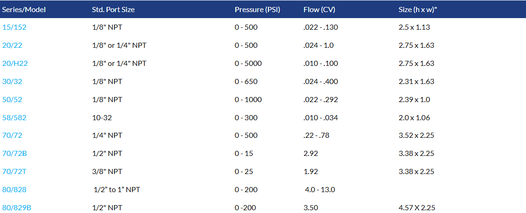Click the 10-32 port size cell
The height and width of the screenshot is (213, 526).
pos(102,118)
